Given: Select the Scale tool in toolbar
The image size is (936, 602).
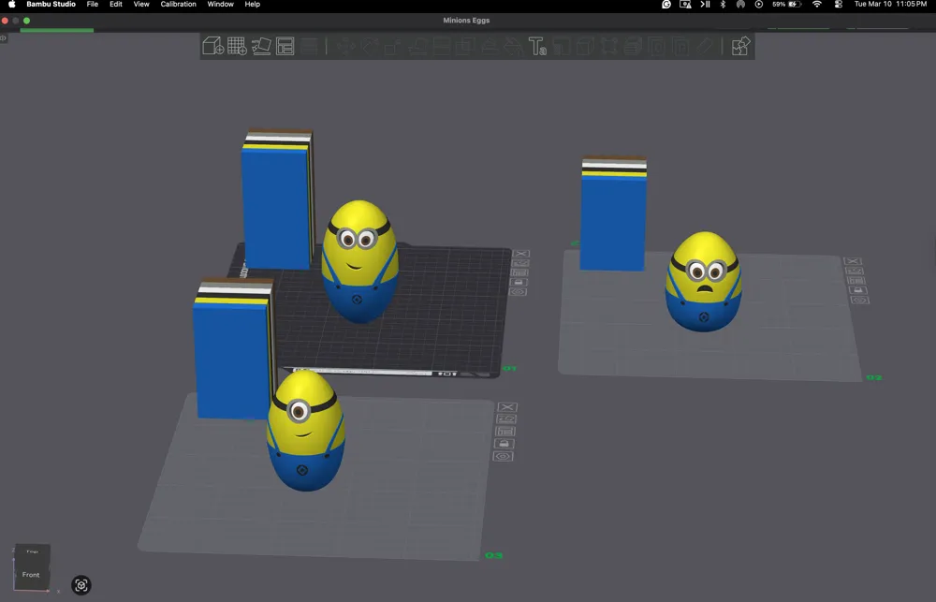Looking at the screenshot, I should pos(393,46).
